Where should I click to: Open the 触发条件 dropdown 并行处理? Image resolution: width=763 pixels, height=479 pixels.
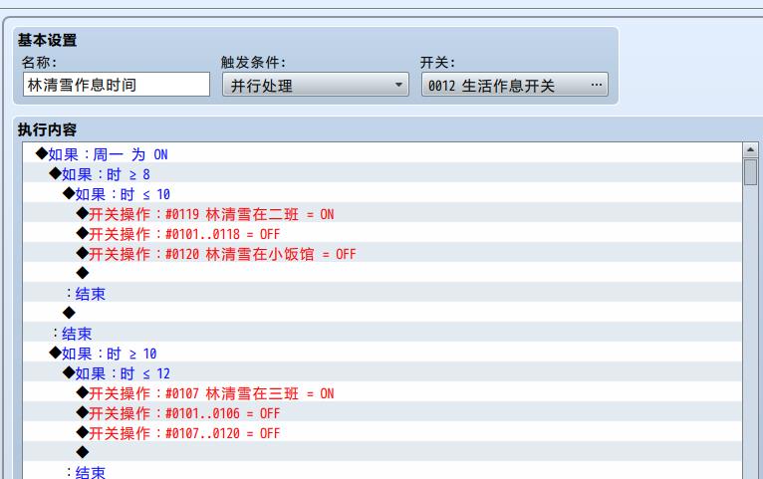click(316, 85)
